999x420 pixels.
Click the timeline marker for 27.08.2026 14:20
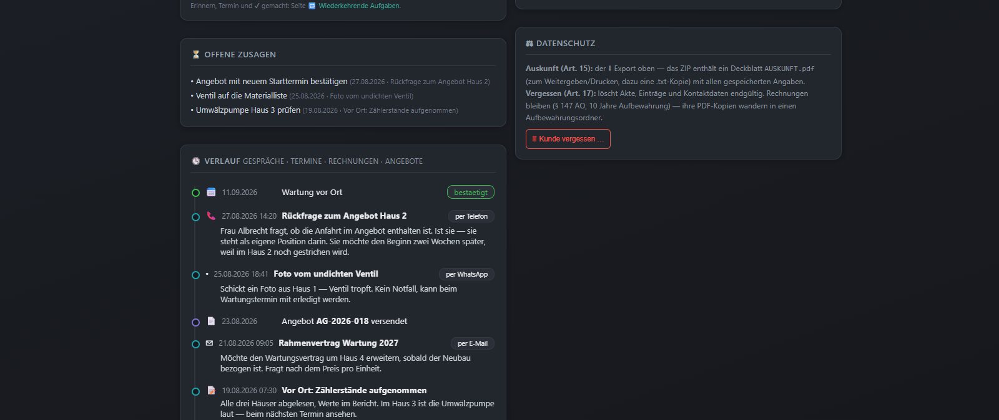point(195,217)
